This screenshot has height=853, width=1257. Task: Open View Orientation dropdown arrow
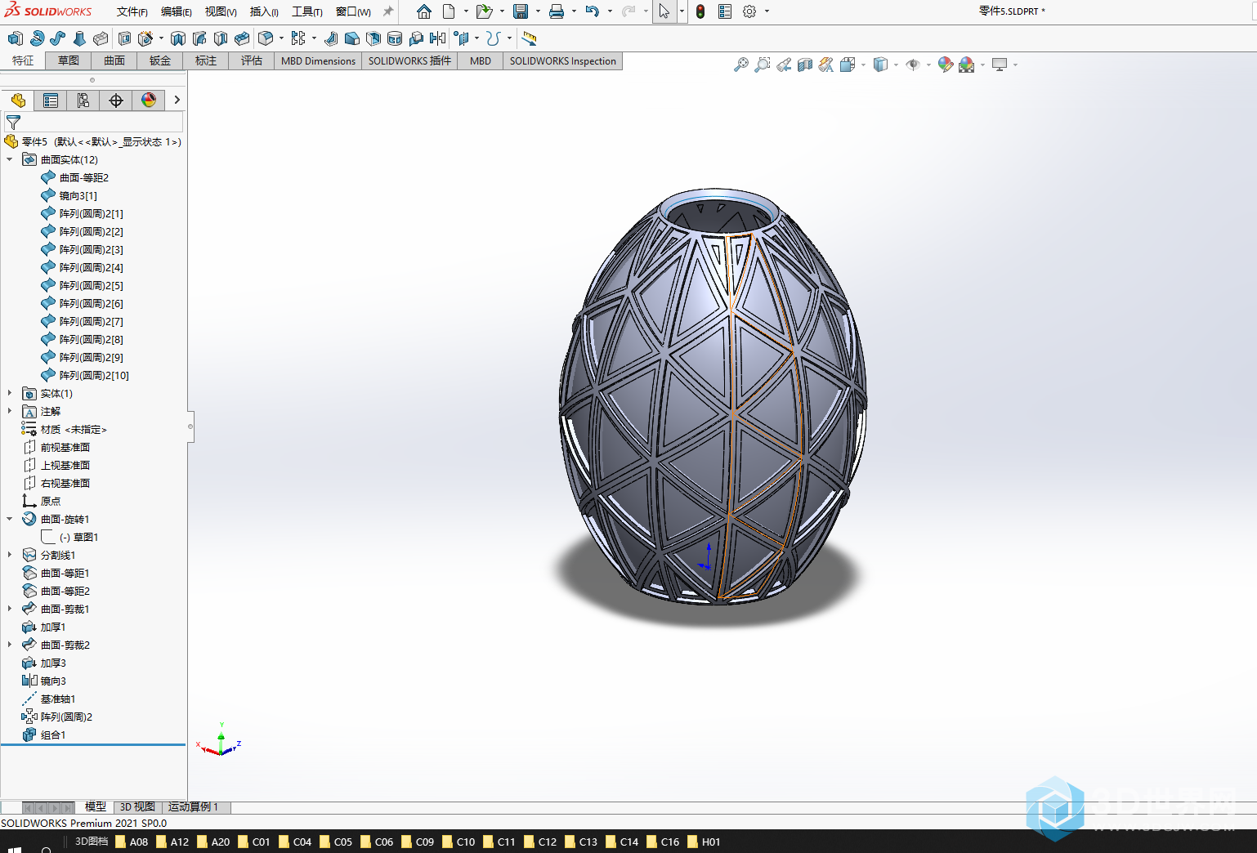[864, 65]
